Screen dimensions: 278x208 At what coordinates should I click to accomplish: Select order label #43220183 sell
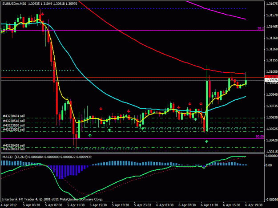coord(14,149)
